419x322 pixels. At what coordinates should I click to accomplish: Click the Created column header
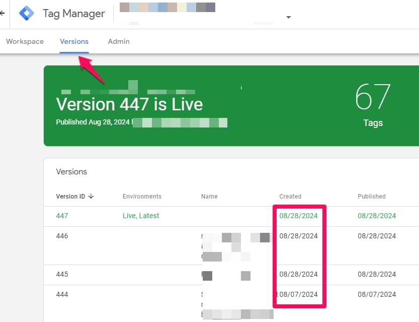coord(290,196)
